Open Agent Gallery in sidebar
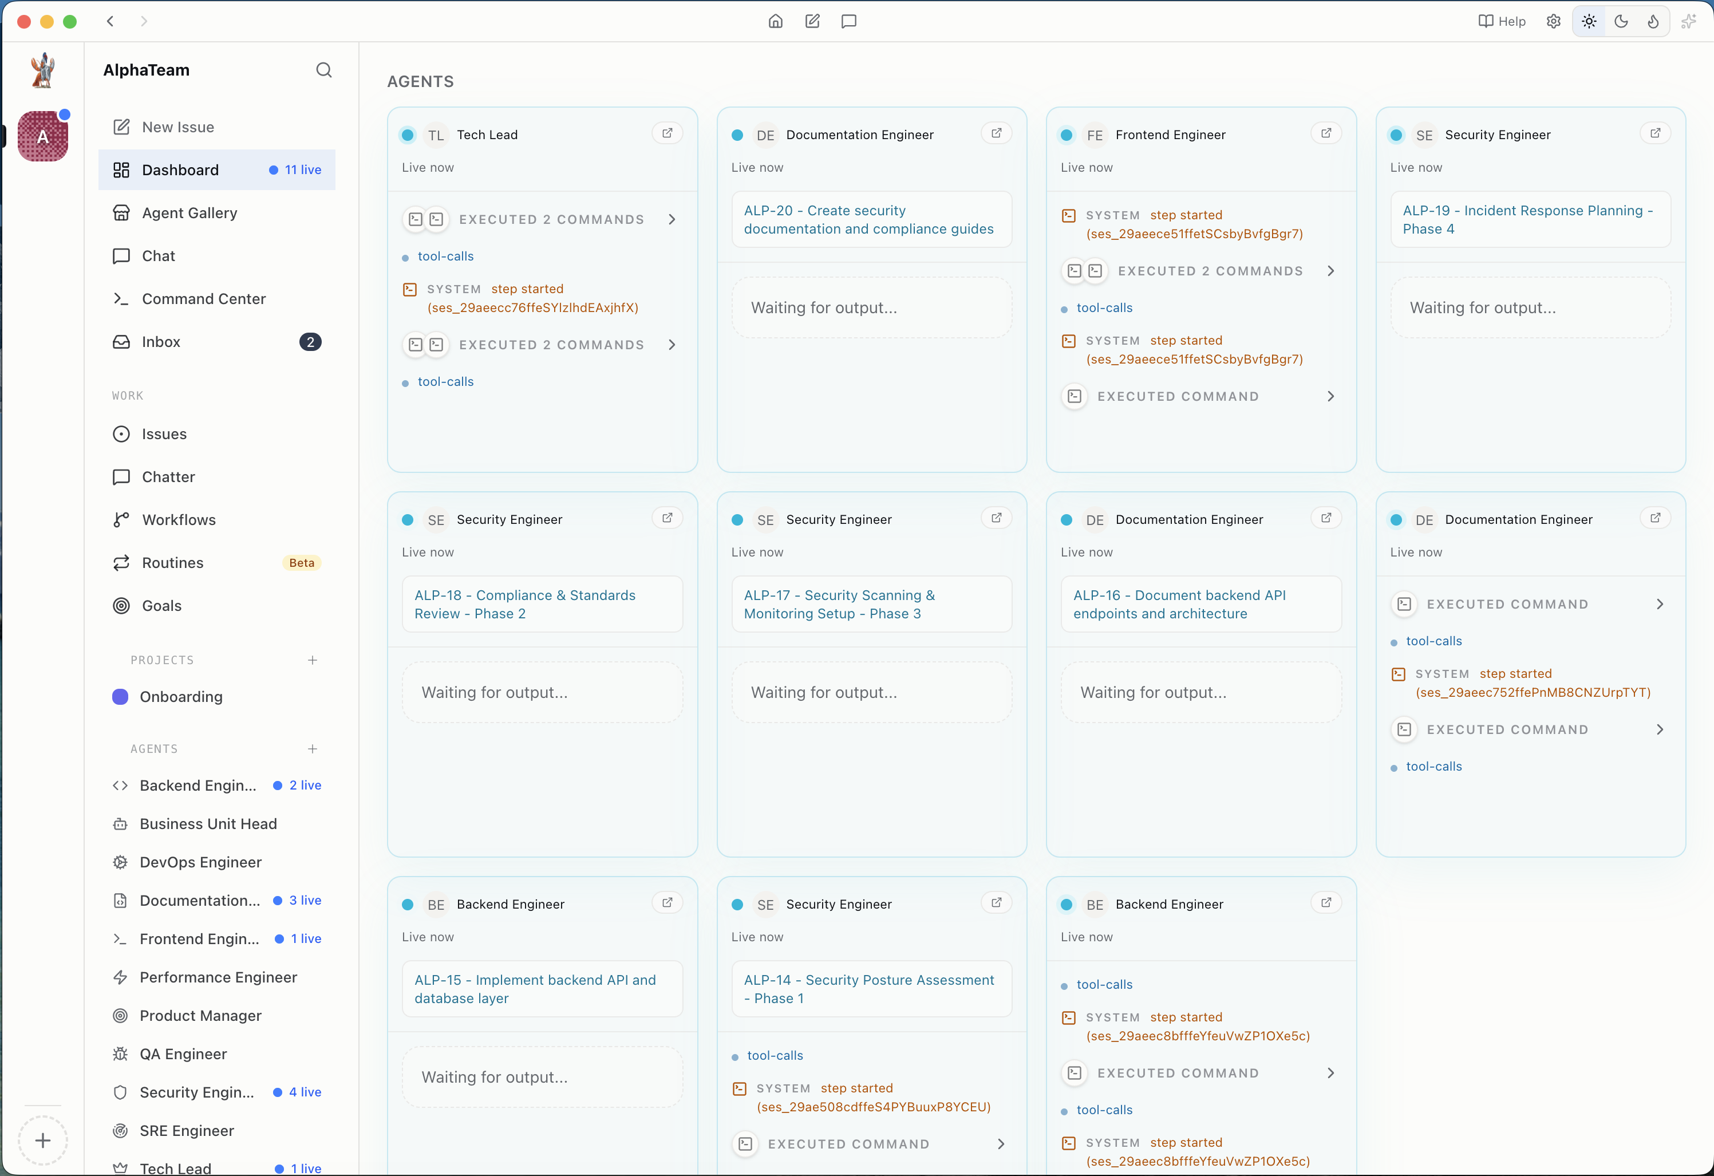The height and width of the screenshot is (1176, 1714). coord(189,213)
